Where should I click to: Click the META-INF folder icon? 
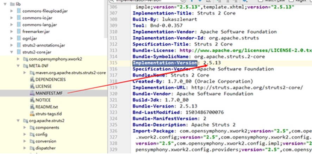25,66
